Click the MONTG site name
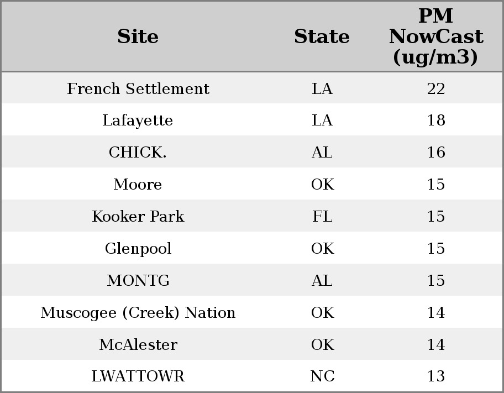This screenshot has height=393, width=504. (x=138, y=281)
